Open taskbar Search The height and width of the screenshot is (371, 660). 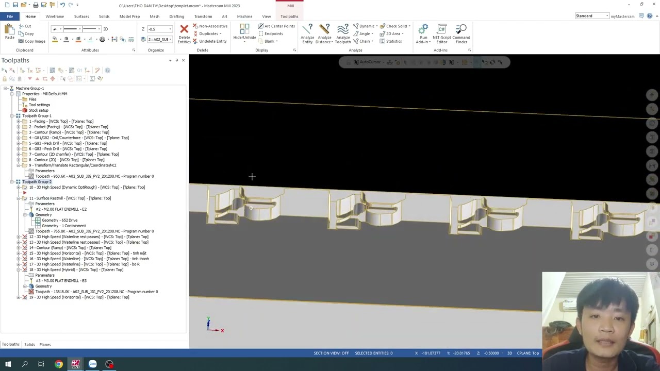[x=25, y=364]
